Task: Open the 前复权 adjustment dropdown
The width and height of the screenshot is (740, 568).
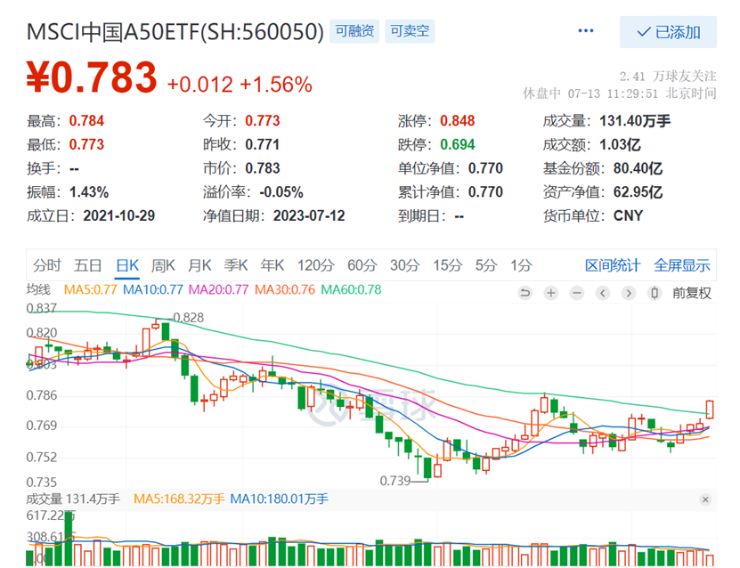Action: [x=691, y=294]
